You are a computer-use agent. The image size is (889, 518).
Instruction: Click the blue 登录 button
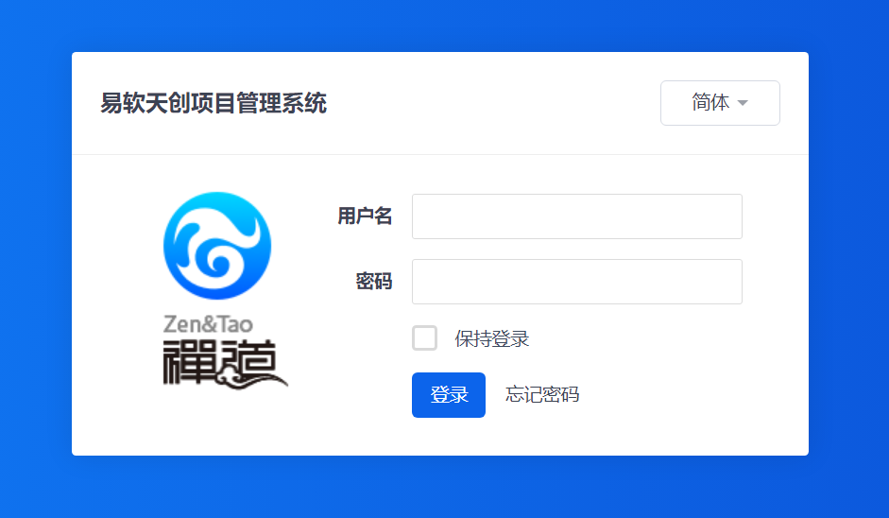click(449, 395)
